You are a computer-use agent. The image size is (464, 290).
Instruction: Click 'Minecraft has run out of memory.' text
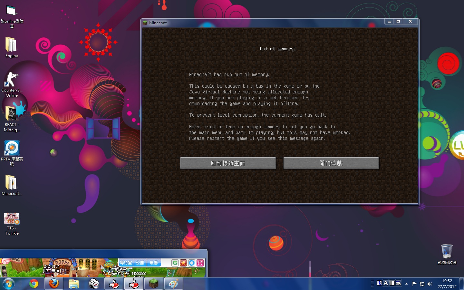(229, 74)
